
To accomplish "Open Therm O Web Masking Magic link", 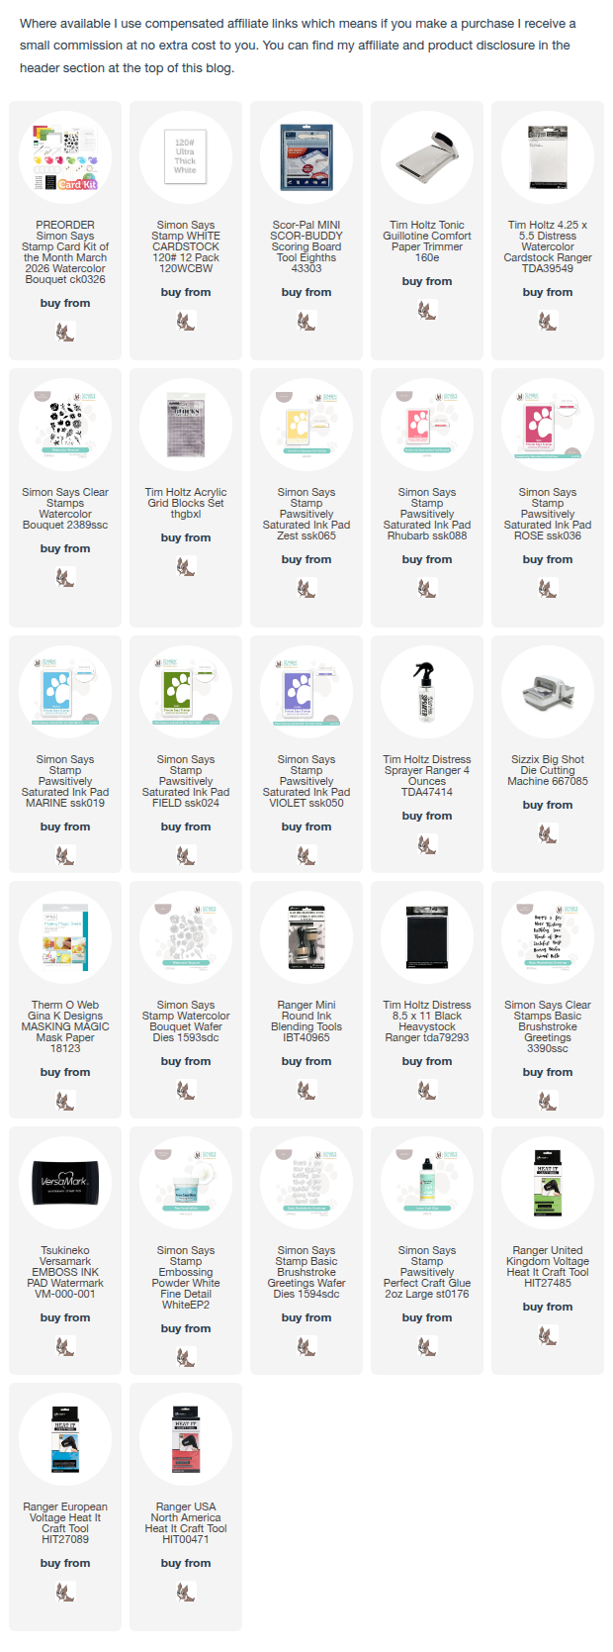I will coord(65,1026).
